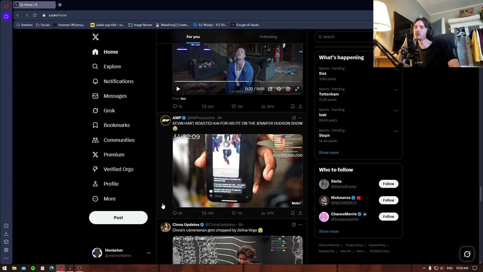The height and width of the screenshot is (272, 483).
Task: Open Notifications from the sidebar
Action: pos(113,81)
